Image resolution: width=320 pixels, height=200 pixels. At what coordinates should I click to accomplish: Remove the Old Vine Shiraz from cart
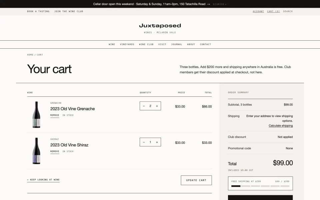[x=55, y=151]
